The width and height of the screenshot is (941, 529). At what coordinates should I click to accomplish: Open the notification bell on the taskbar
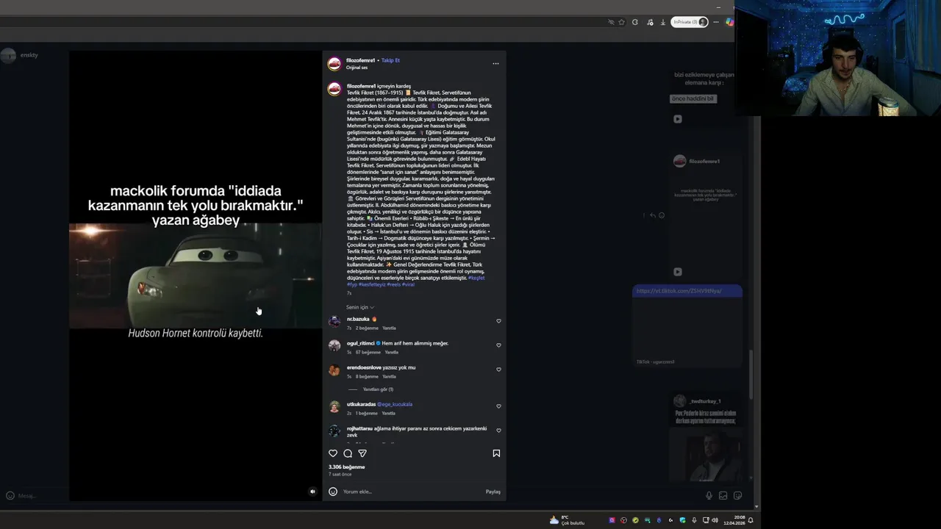tap(751, 520)
